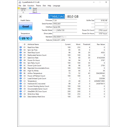This screenshot has height=127, width=127.
Task: Click the Raw Values column header
Action: [101, 44]
